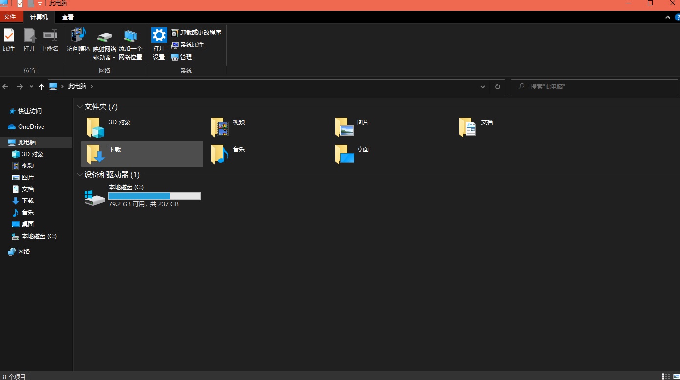Refresh the 此电脑 view
Screen dimensions: 680x380
(x=498, y=87)
